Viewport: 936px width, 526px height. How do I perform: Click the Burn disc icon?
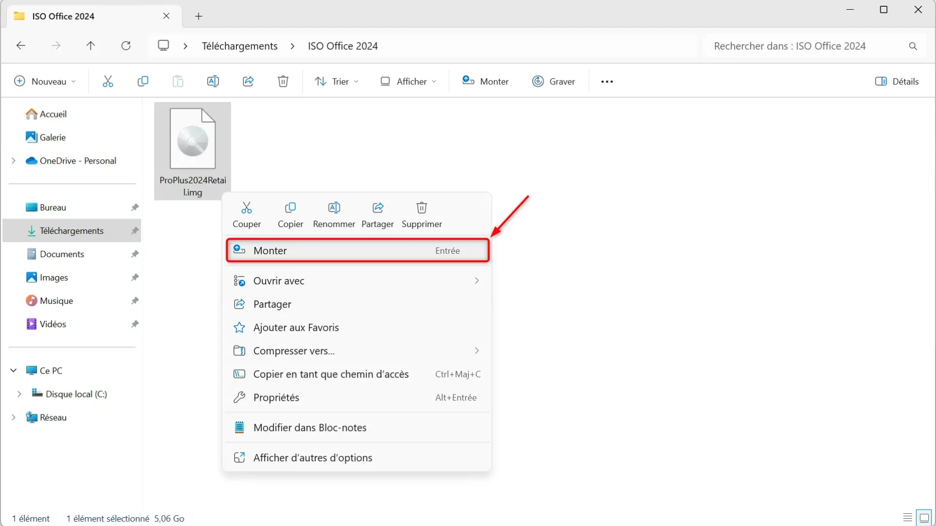[537, 81]
